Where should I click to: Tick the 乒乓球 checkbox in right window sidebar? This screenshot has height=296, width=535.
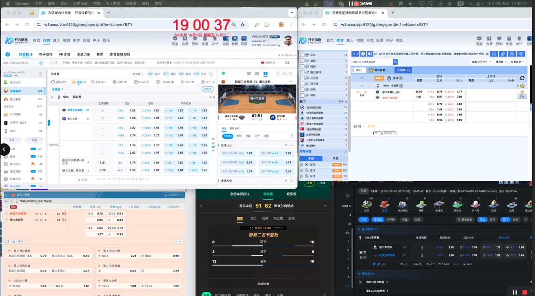[x=303, y=78]
